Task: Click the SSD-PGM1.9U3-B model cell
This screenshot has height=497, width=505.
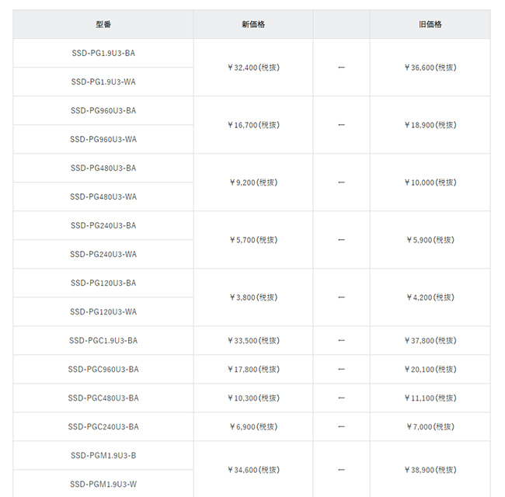Action: [103, 455]
